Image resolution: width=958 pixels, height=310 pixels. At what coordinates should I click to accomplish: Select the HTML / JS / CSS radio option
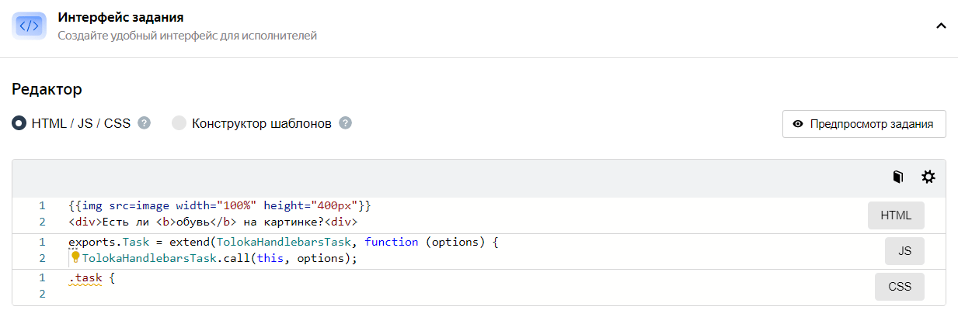pos(19,123)
